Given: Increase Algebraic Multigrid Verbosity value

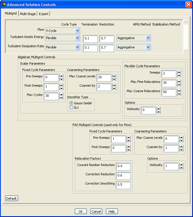Looking at the screenshot, I should (x=159, y=109).
